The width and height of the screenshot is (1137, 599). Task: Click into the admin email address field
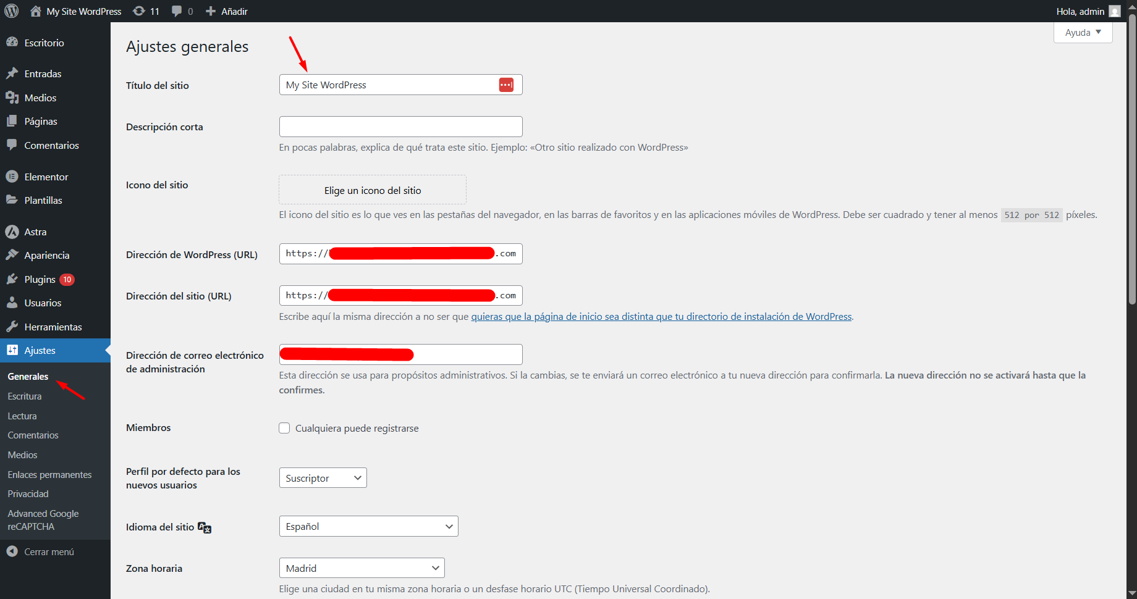pos(401,354)
